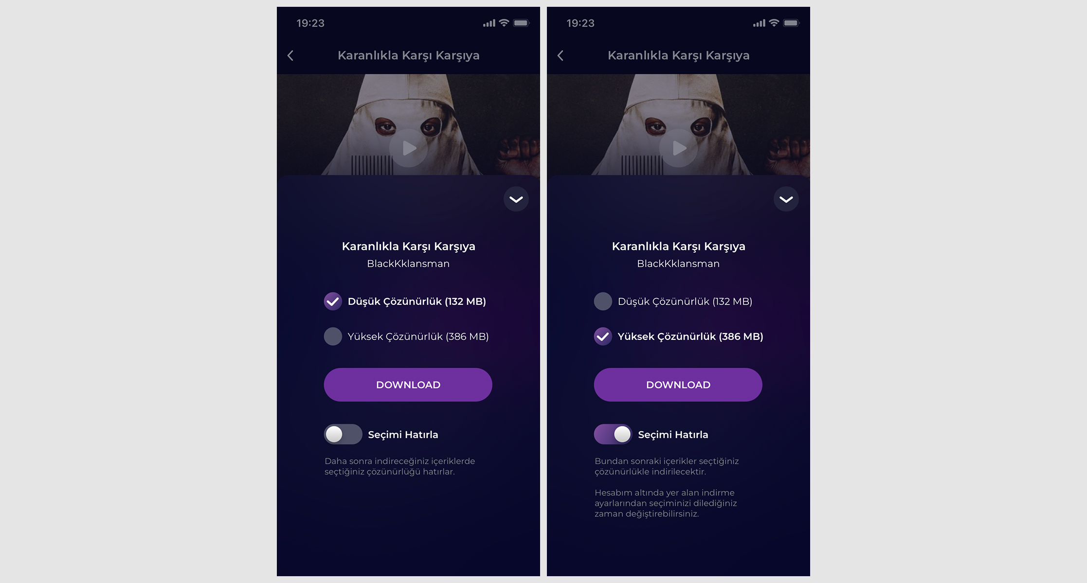The height and width of the screenshot is (583, 1087).
Task: Tap back arrow on right phone screen
Action: coord(561,55)
